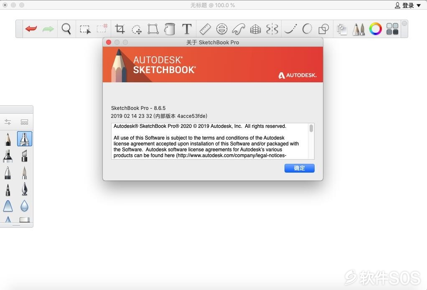This screenshot has width=427, height=290.
Task: Select the Smear cone brush
Action: click(x=8, y=206)
